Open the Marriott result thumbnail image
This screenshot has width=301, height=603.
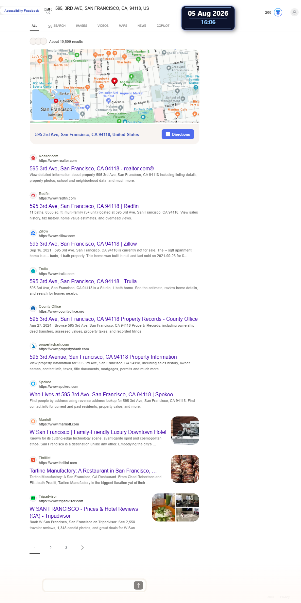click(x=185, y=430)
